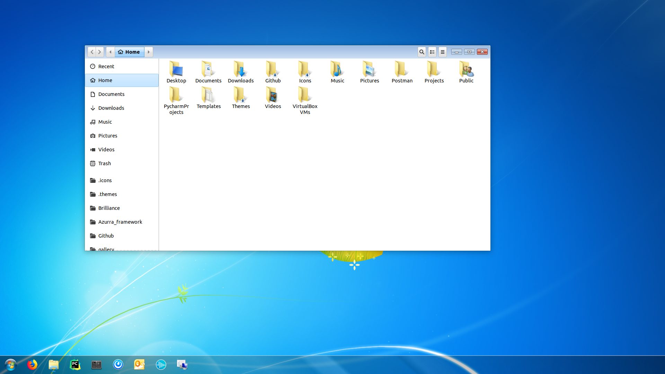Go forward with the right chevron
Image resolution: width=665 pixels, height=374 pixels.
coord(100,52)
